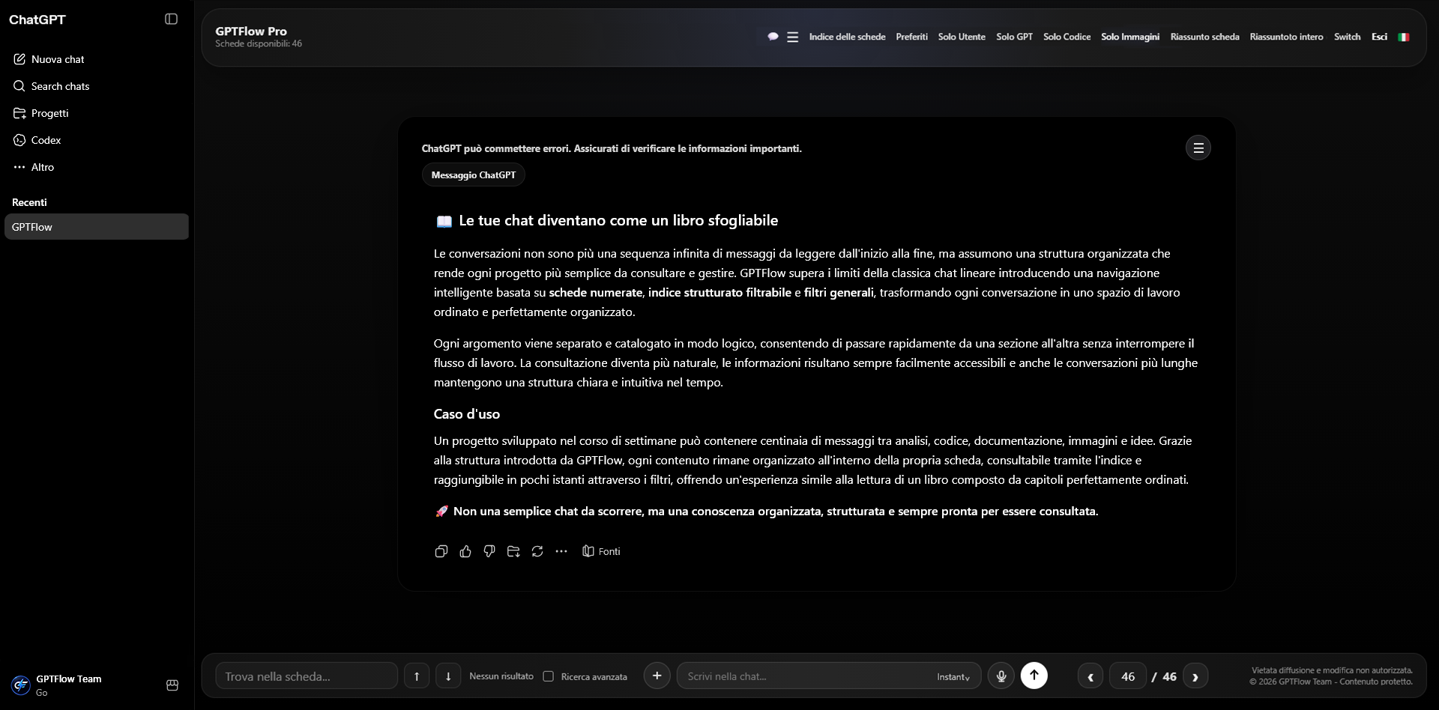This screenshot has height=710, width=1439.
Task: Open more actions ellipsis under message
Action: (561, 551)
